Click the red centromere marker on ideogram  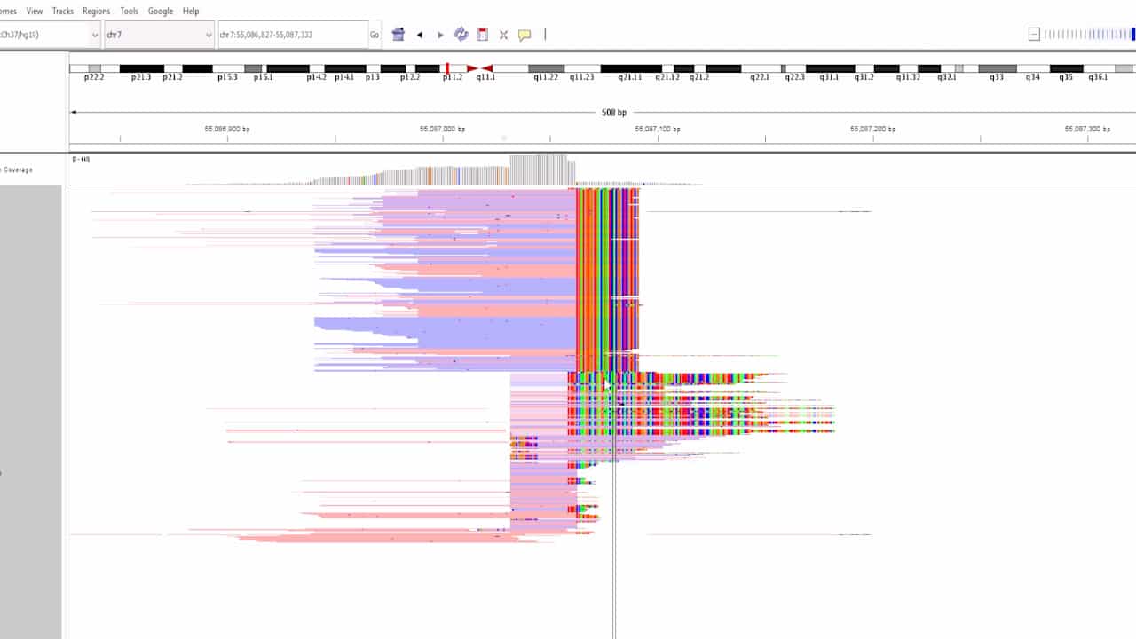[479, 68]
